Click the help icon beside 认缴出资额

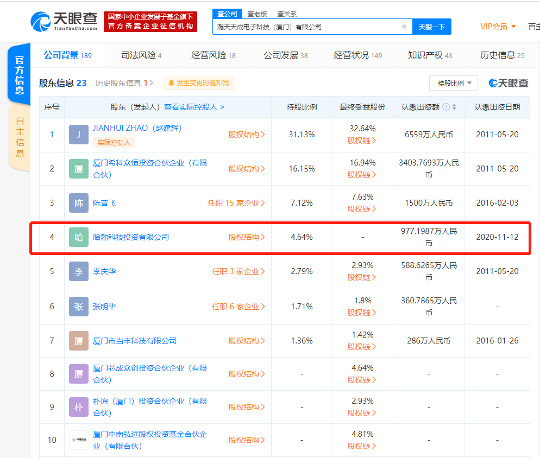(x=446, y=107)
